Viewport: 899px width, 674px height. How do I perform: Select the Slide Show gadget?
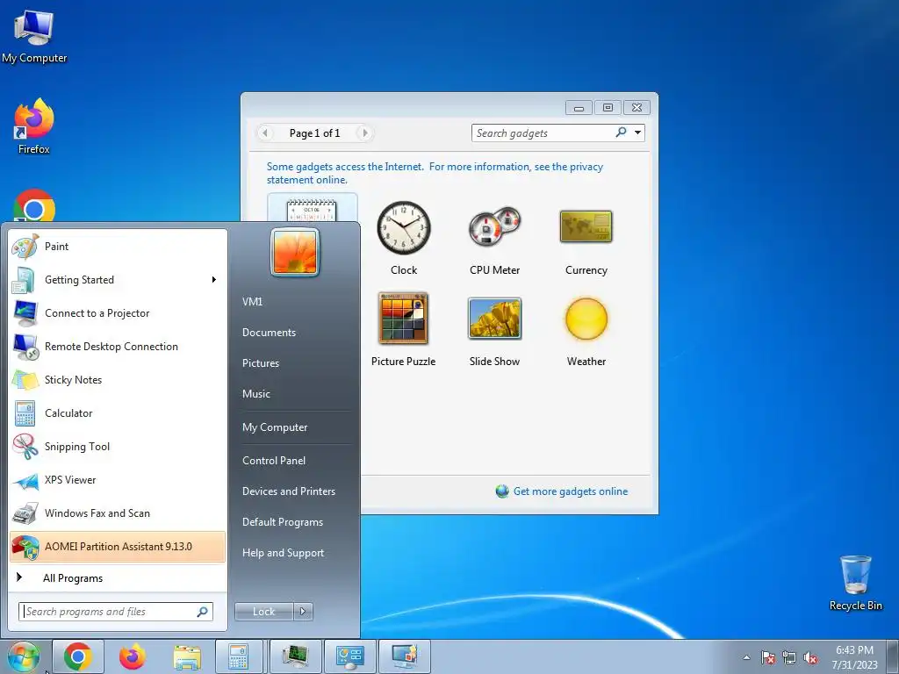495,330
